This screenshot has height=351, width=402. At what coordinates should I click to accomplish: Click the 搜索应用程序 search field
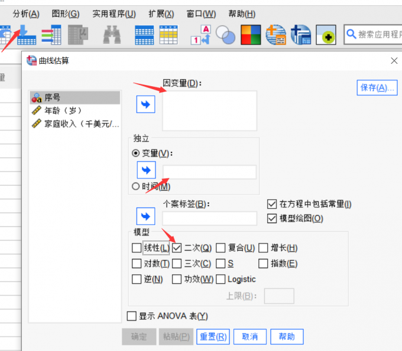tap(373, 34)
